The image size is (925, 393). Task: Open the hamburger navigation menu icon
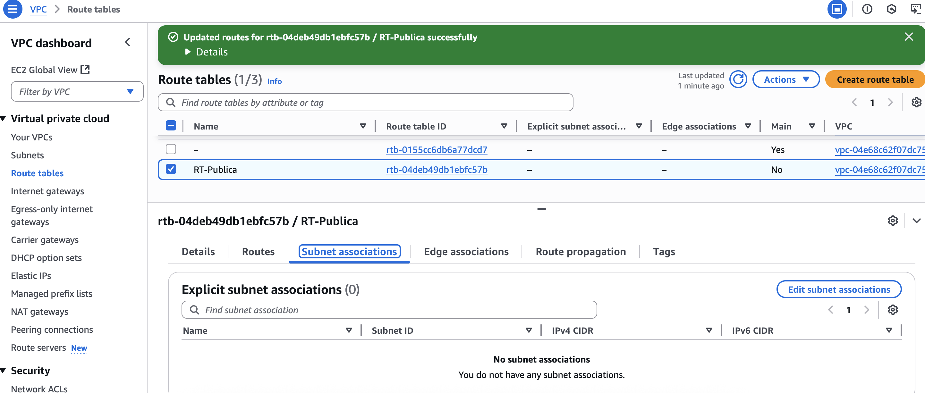[13, 9]
